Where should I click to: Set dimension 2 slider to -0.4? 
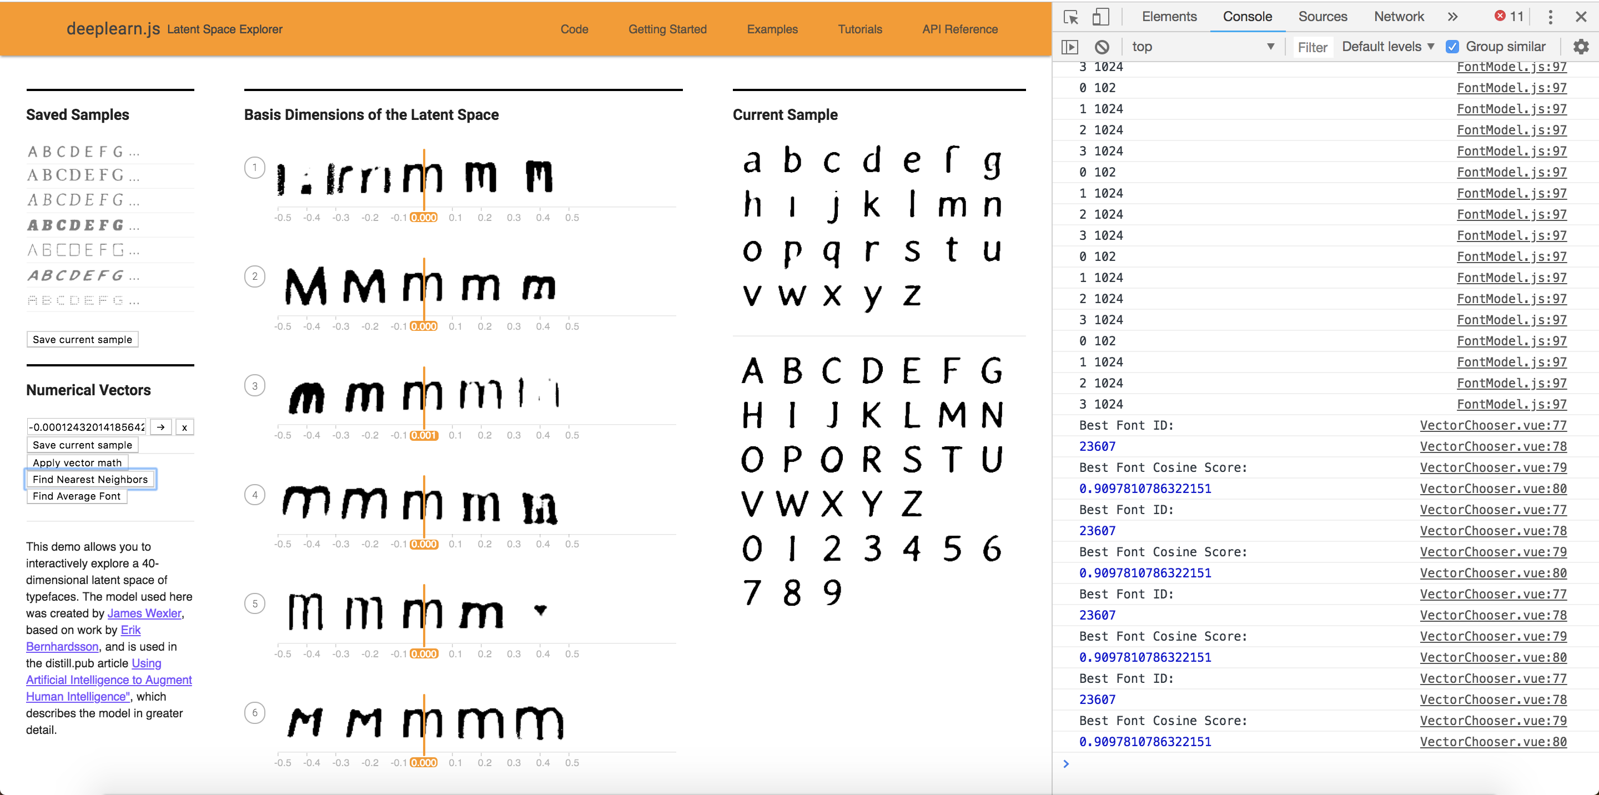coord(311,326)
